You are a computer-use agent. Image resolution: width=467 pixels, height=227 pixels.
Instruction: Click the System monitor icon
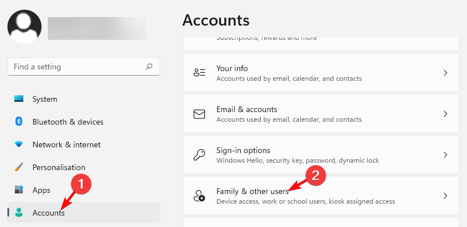(x=19, y=99)
